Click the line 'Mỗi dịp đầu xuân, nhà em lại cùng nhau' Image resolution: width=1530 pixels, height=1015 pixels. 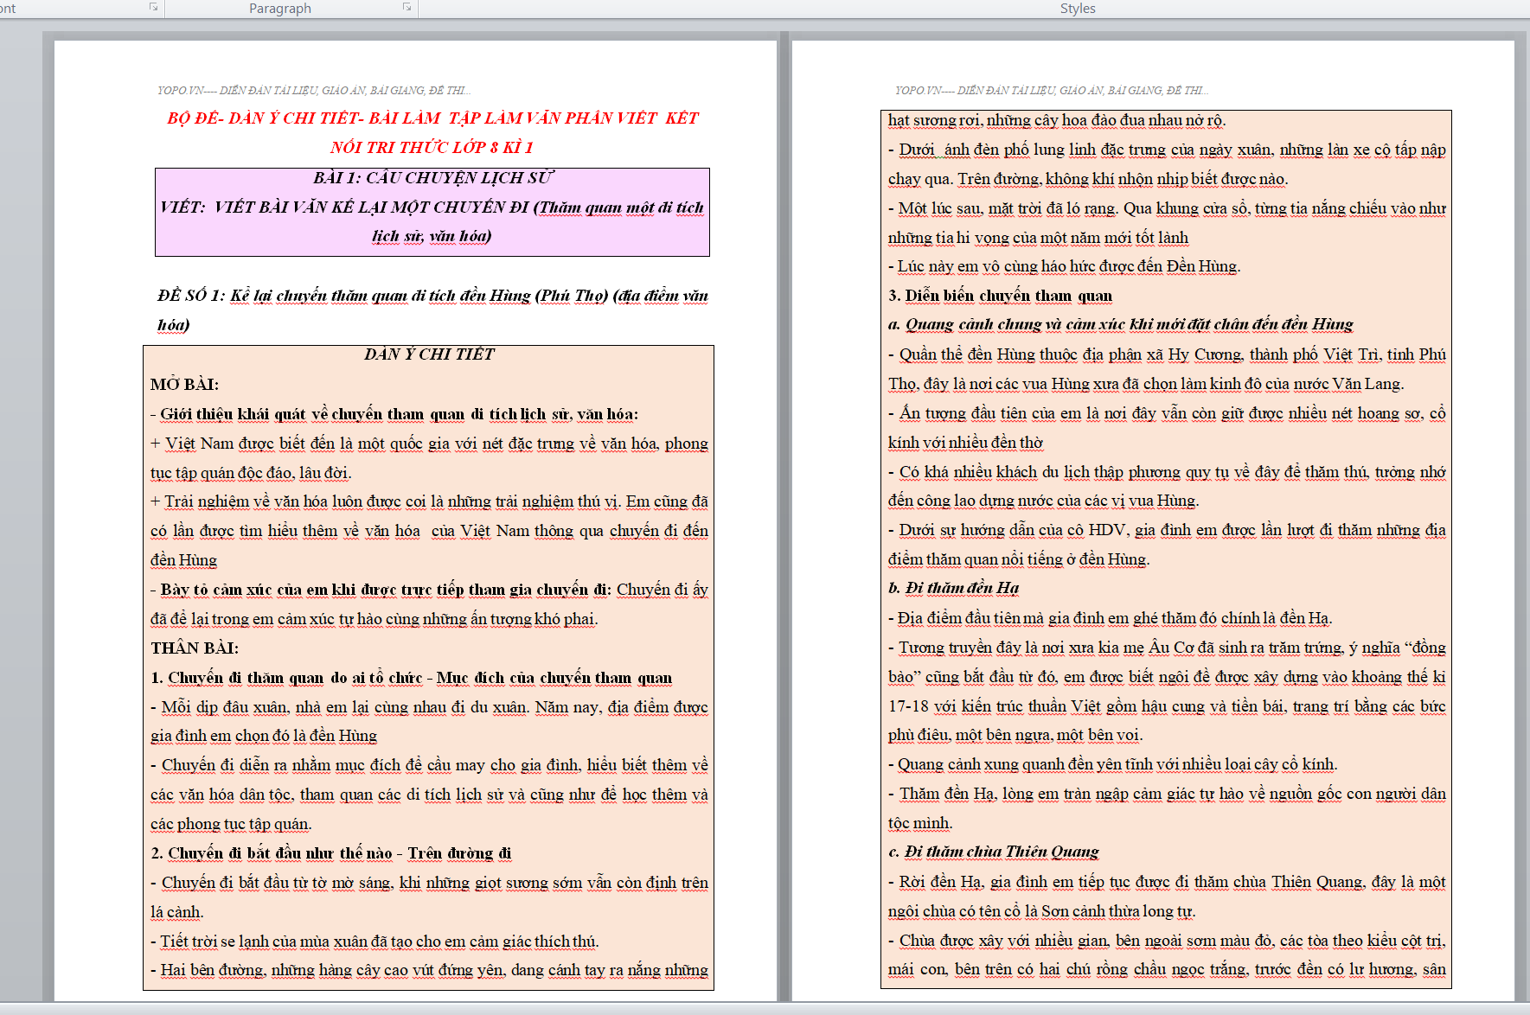coord(429,707)
